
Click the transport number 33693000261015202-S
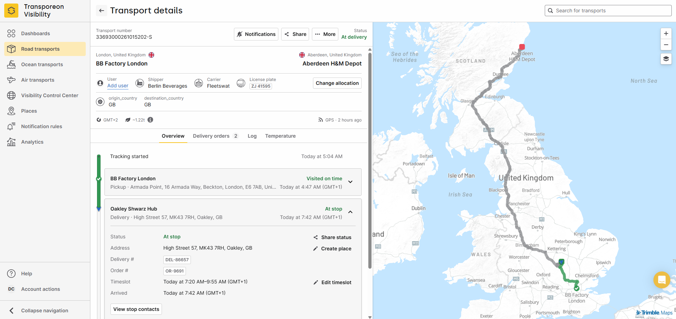124,37
